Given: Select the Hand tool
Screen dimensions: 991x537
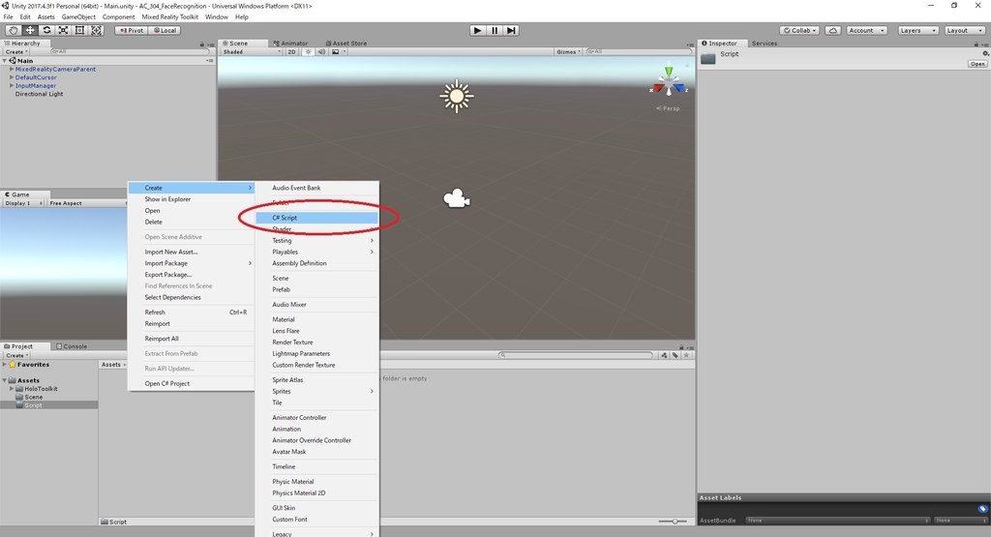Looking at the screenshot, I should pyautogui.click(x=13, y=30).
